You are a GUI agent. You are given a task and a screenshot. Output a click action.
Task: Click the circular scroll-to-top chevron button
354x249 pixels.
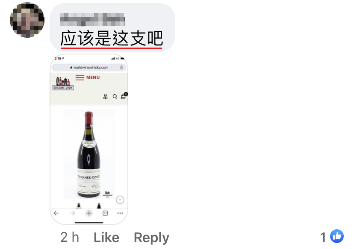click(120, 200)
